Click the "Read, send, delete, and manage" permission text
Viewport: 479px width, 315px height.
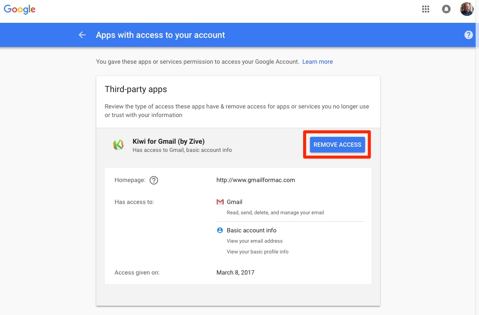(x=275, y=213)
